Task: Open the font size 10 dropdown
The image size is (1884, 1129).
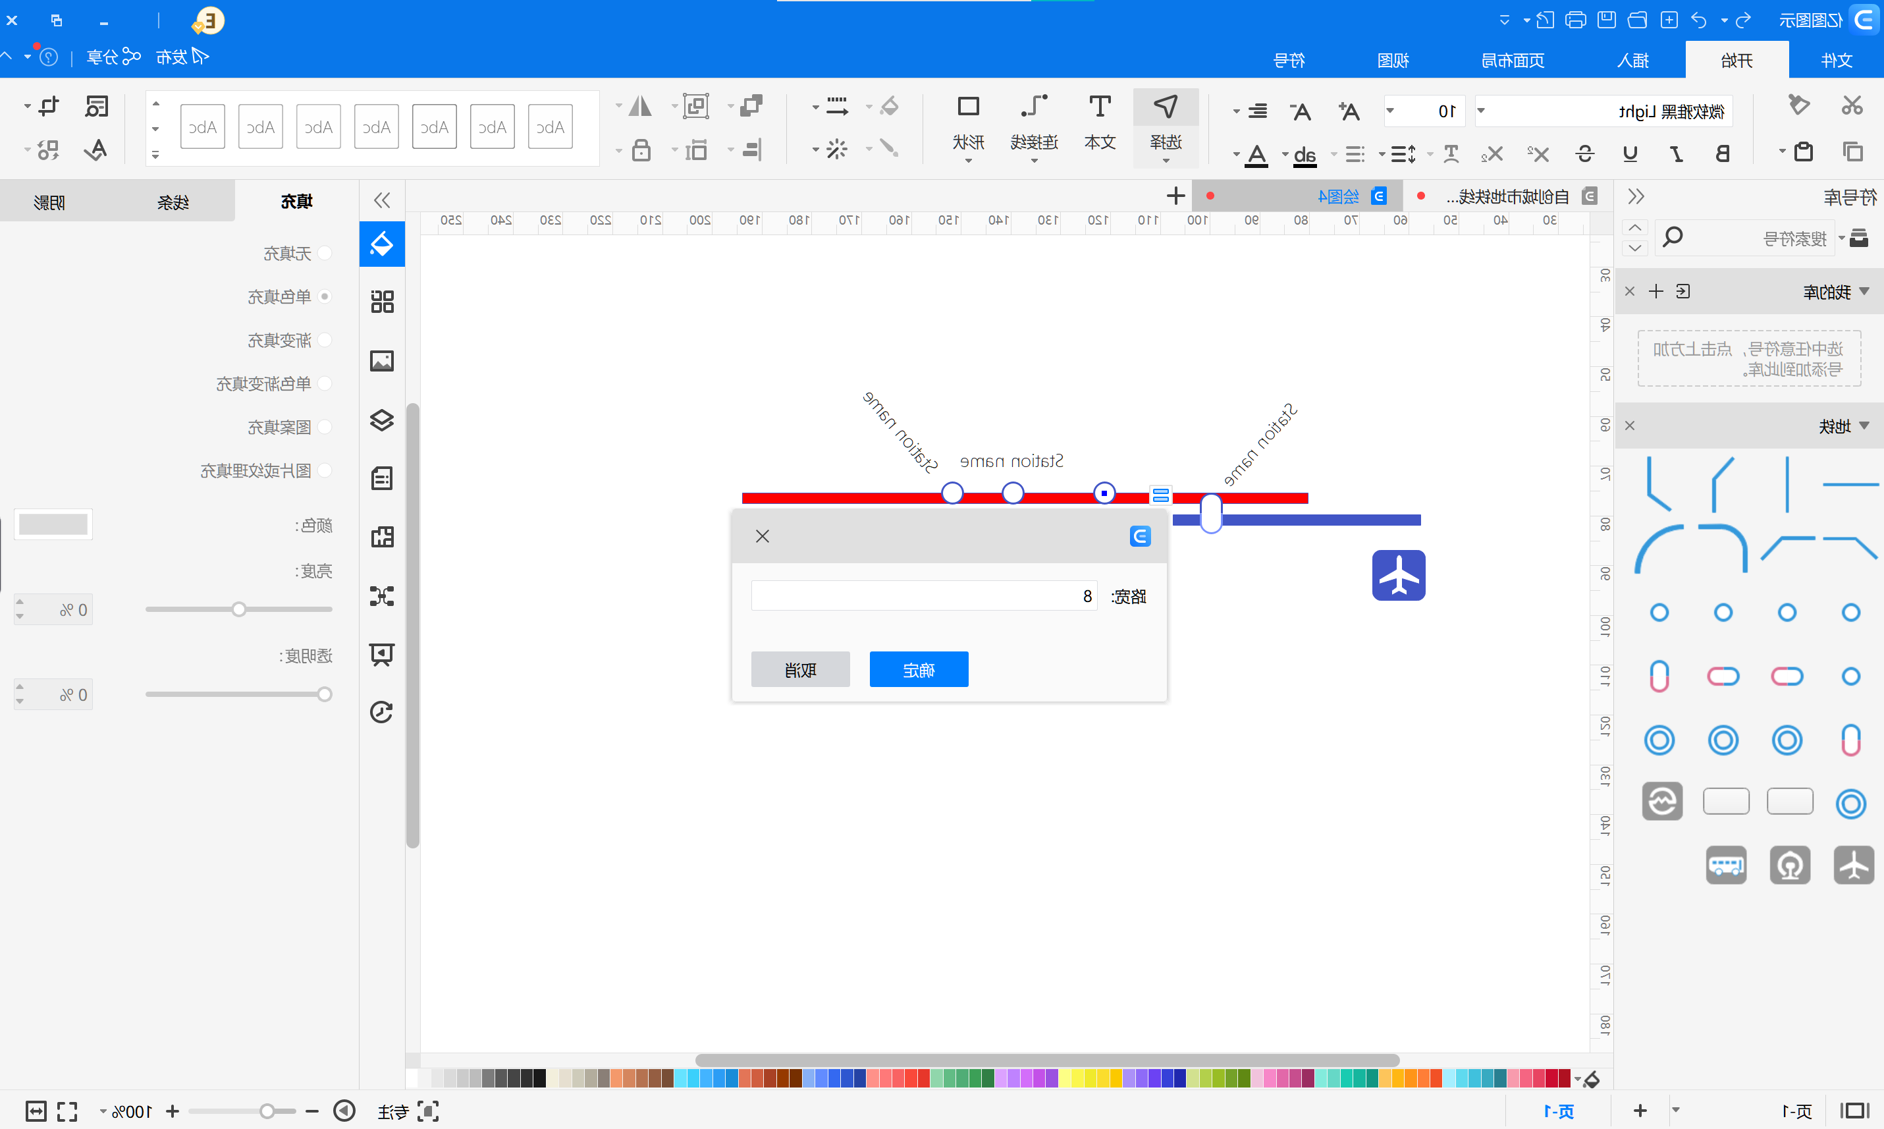Action: pyautogui.click(x=1389, y=111)
